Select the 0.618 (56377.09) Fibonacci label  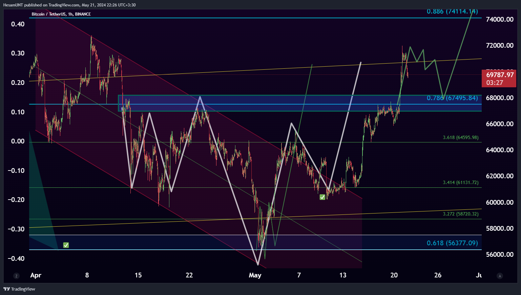tap(452, 243)
